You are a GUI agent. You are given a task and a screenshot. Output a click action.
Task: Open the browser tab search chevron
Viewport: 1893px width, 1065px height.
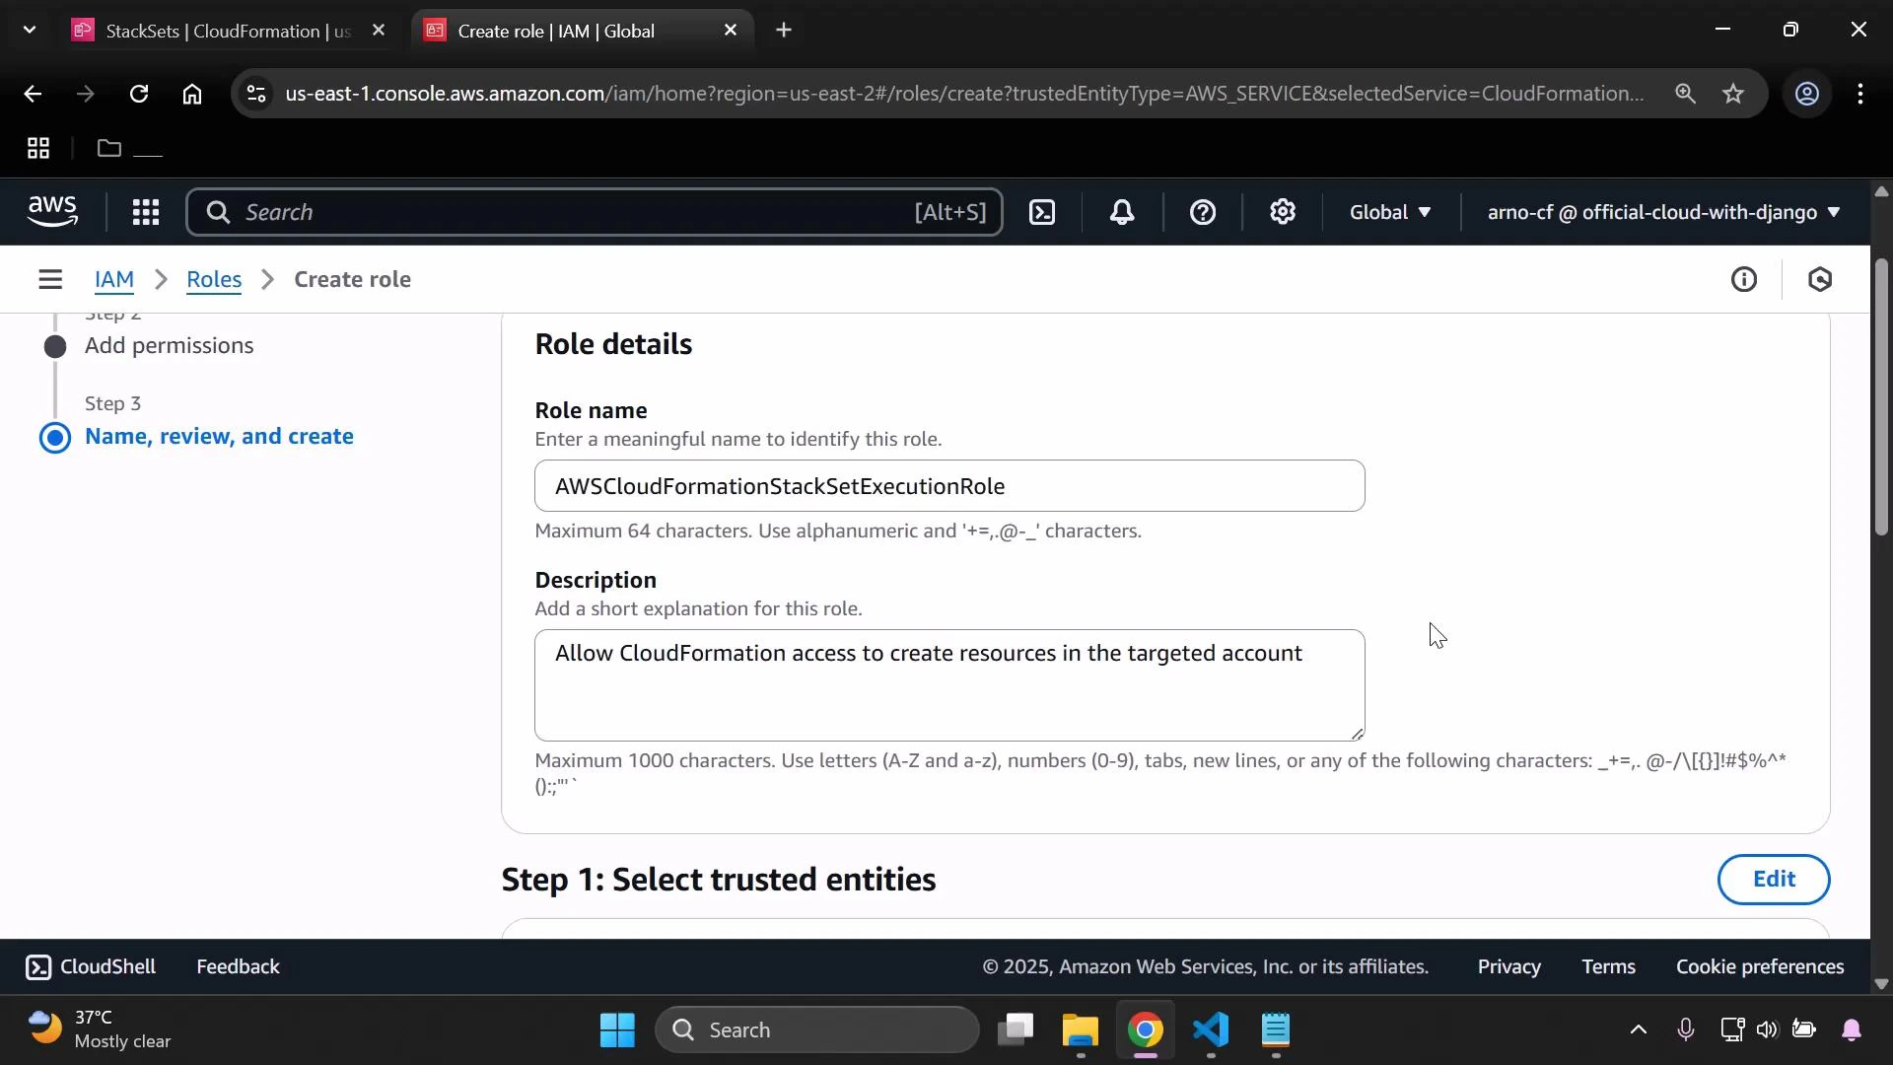click(x=29, y=30)
